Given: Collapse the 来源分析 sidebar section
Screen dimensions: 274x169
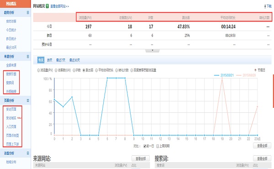Looking at the screenshot, I should tap(27, 57).
